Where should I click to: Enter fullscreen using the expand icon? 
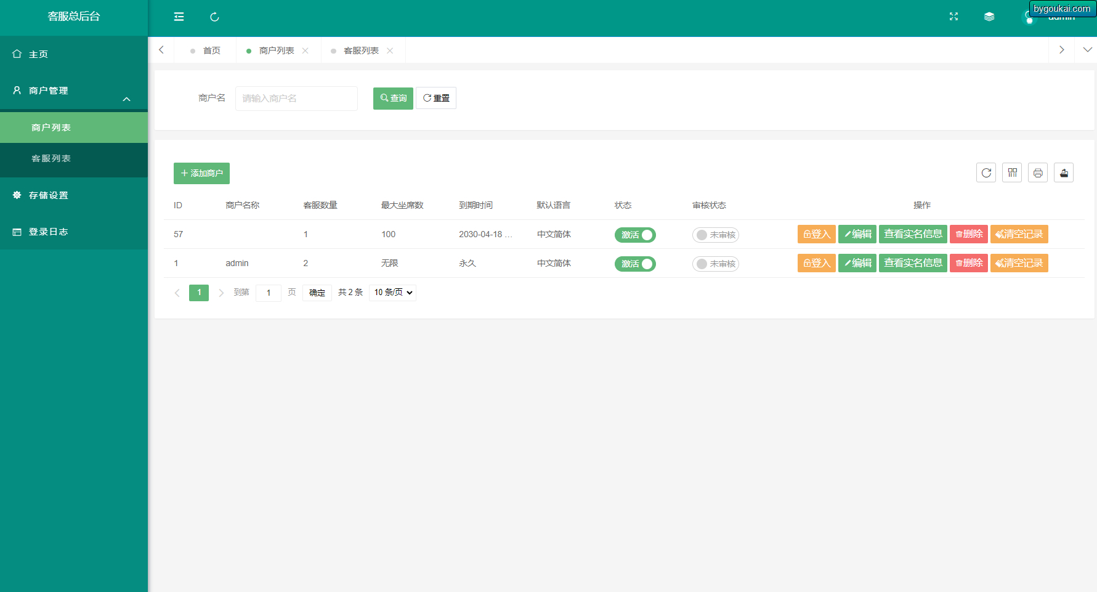[953, 17]
